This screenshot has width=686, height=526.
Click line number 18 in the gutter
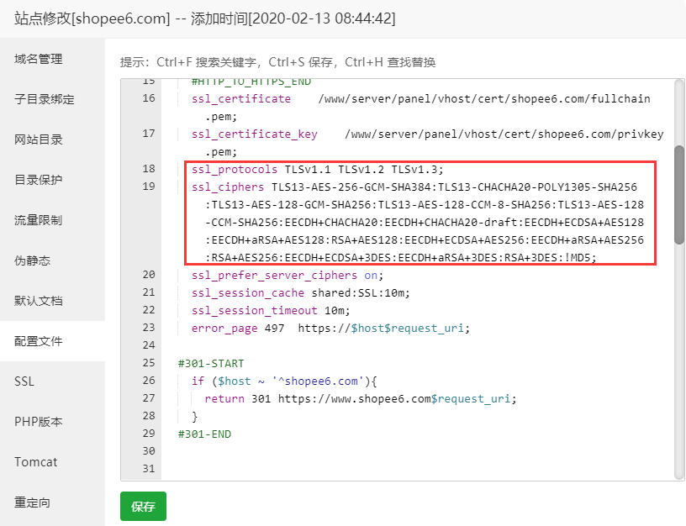click(x=149, y=169)
